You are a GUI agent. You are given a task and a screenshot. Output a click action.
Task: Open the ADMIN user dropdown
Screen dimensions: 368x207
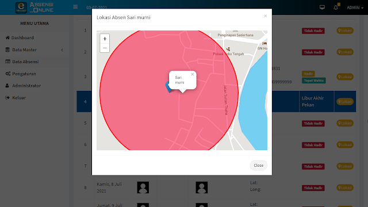click(x=355, y=7)
